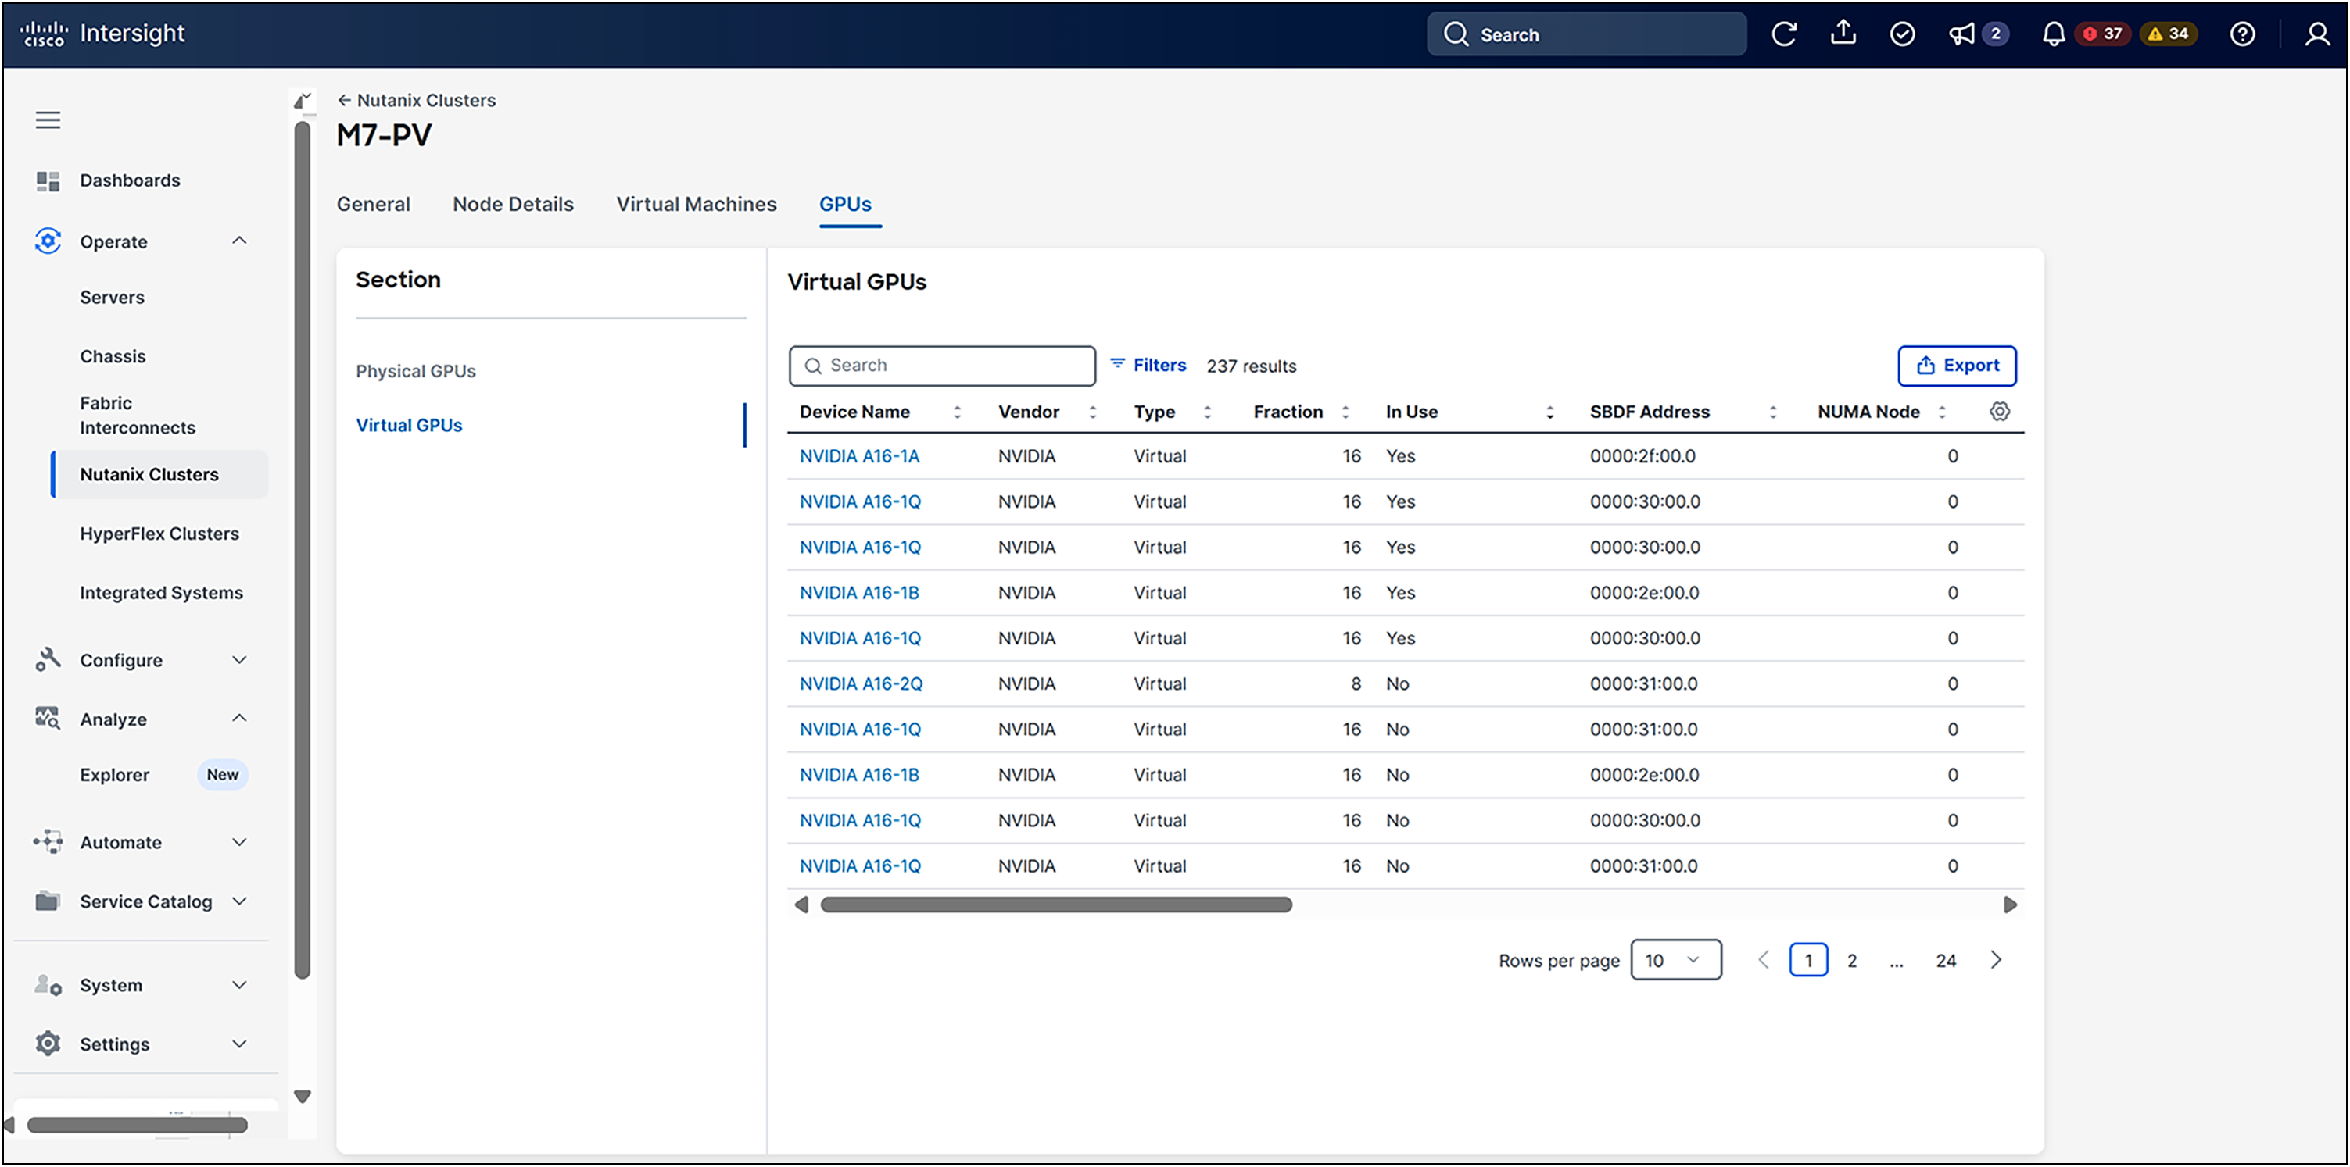Show the 37 critical alarms badge

click(2103, 34)
